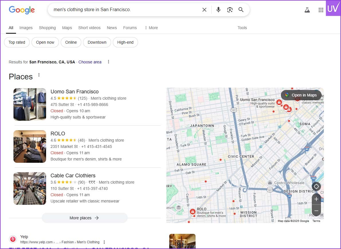Click the More places button
Viewport: 341px width, 249px height.
click(84, 218)
